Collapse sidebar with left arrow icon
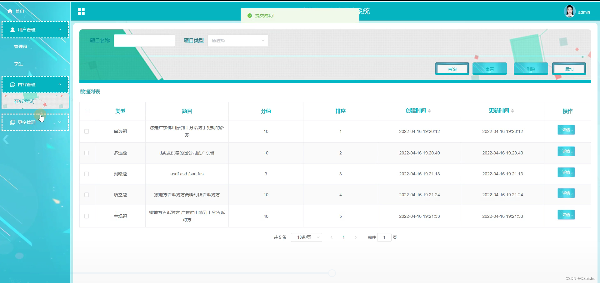 (6, 139)
